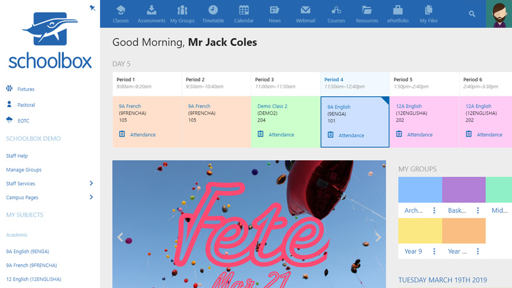Open 12A English class in Period 5
512x288 pixels.
pyautogui.click(x=408, y=106)
